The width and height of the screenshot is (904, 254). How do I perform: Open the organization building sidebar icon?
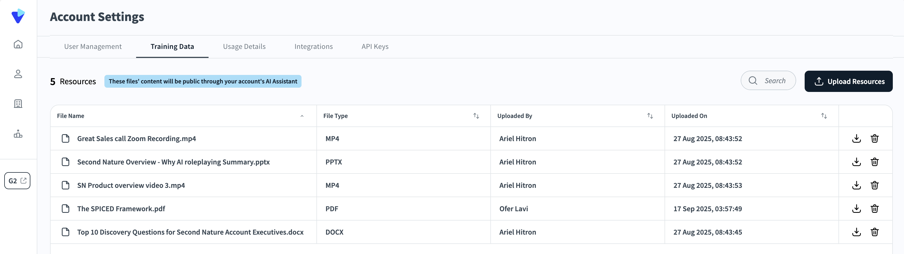[x=18, y=104]
